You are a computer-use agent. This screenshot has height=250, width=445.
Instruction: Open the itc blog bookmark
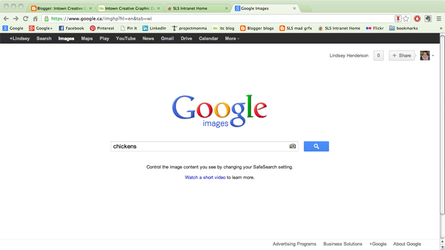224,28
